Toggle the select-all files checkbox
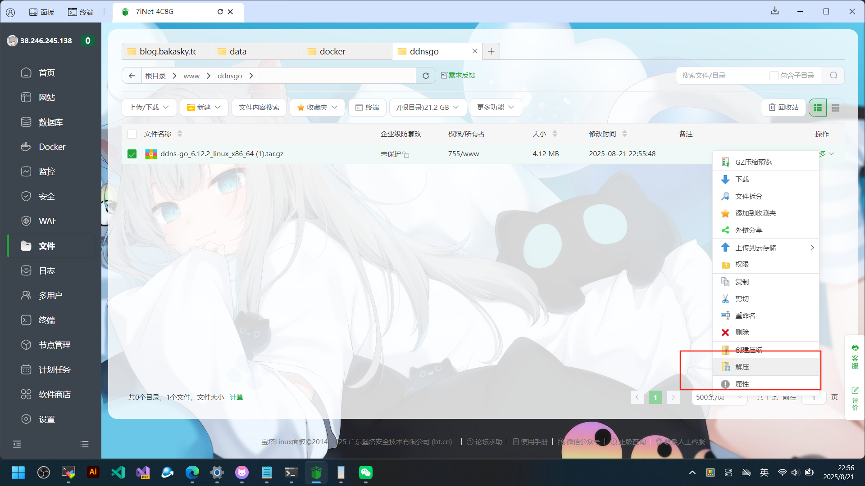 [132, 134]
